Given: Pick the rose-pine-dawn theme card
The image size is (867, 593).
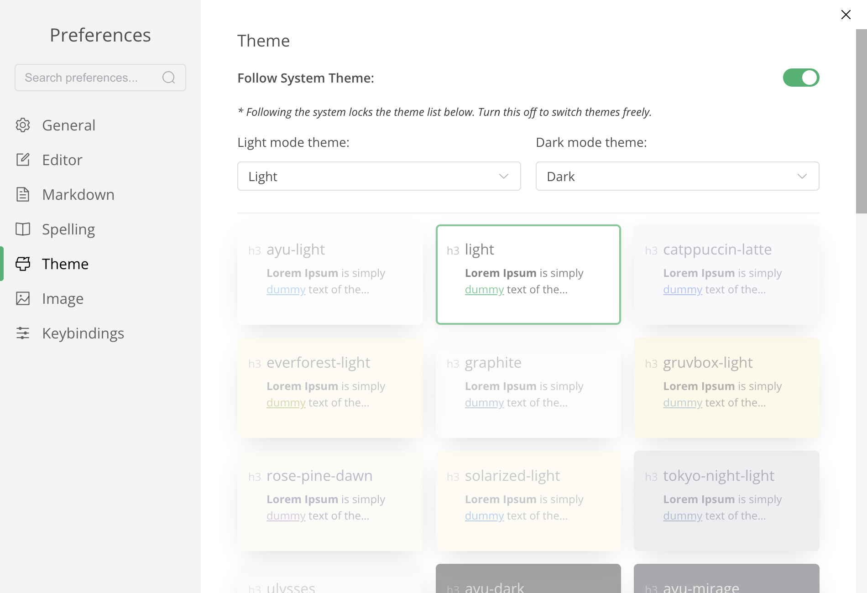Looking at the screenshot, I should pyautogui.click(x=330, y=501).
